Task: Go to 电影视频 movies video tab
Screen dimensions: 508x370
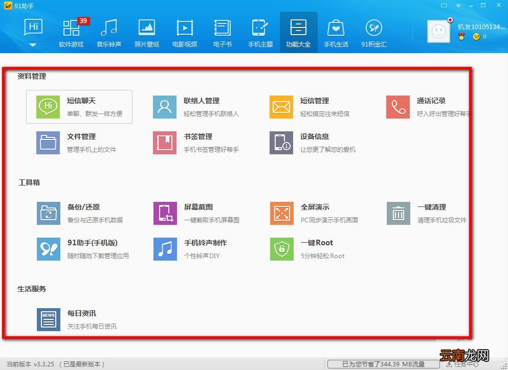Action: pyautogui.click(x=185, y=33)
